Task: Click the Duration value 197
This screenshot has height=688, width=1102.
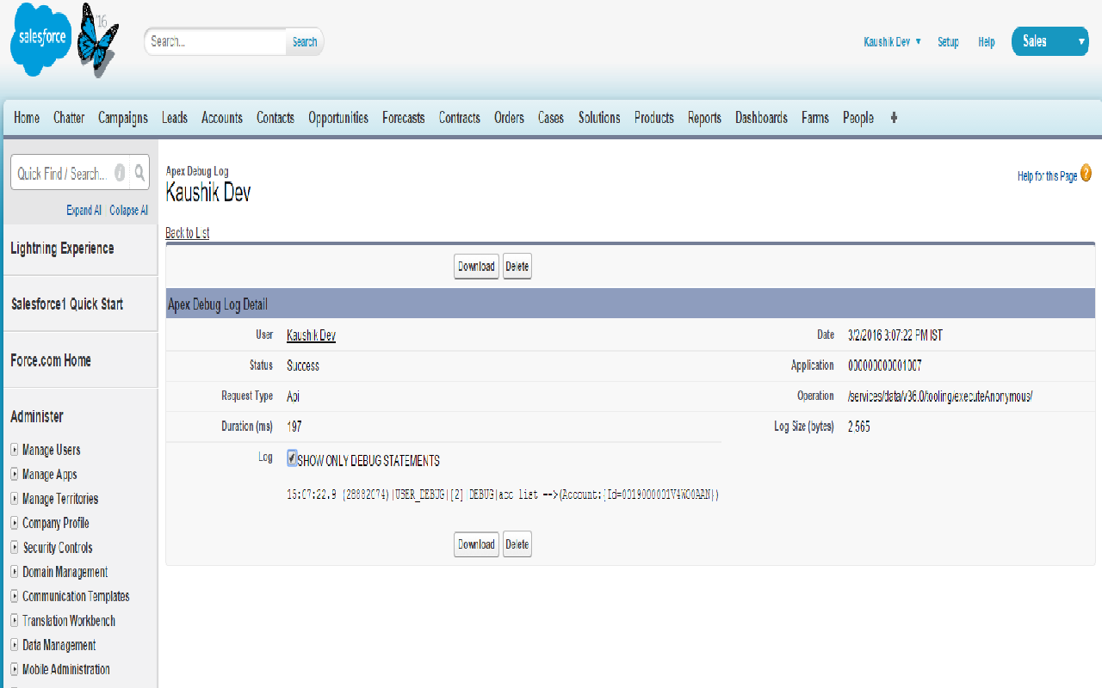Action: [x=294, y=427]
